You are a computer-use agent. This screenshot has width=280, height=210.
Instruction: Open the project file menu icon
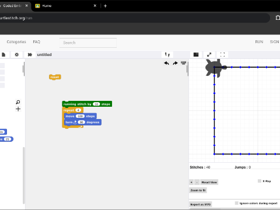[3, 55]
